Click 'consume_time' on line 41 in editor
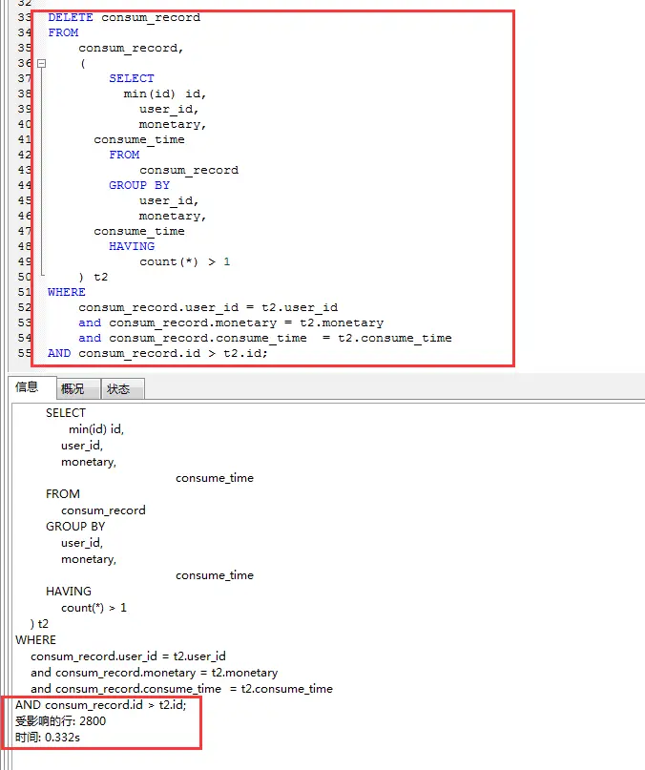The height and width of the screenshot is (770, 645). coord(139,139)
